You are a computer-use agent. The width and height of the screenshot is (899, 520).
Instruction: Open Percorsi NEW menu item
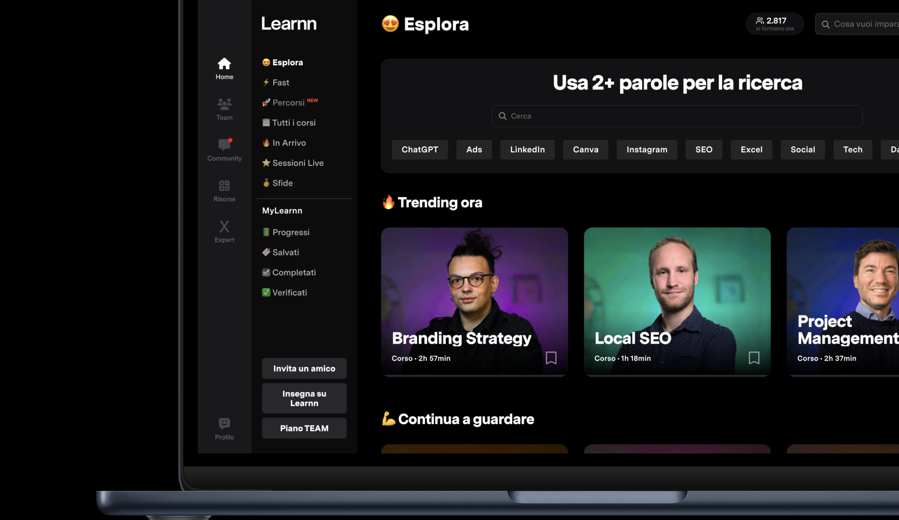289,103
